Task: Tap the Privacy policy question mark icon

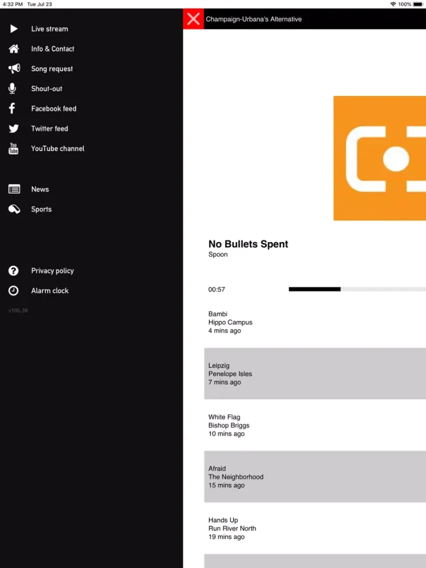Action: click(x=14, y=270)
